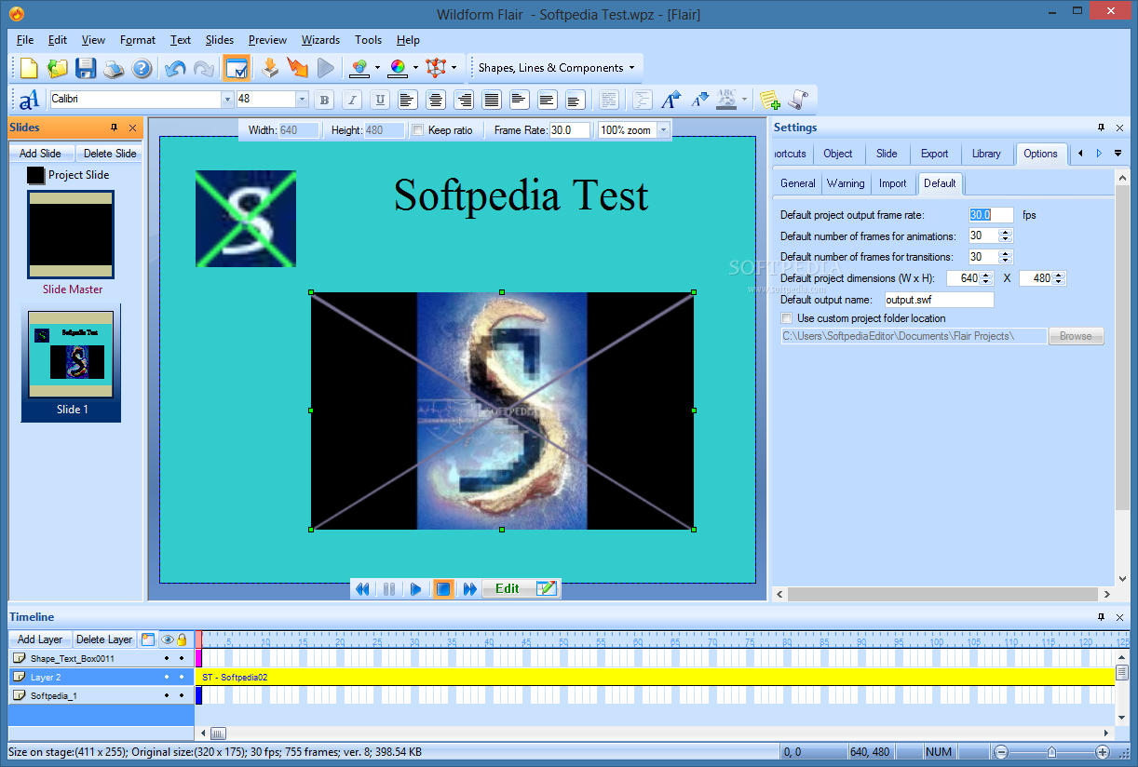1138x767 pixels.
Task: Click the New project icon
Action: click(30, 68)
